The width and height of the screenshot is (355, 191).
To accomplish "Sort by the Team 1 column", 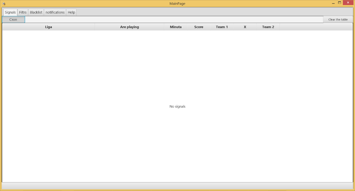I will coord(222,27).
